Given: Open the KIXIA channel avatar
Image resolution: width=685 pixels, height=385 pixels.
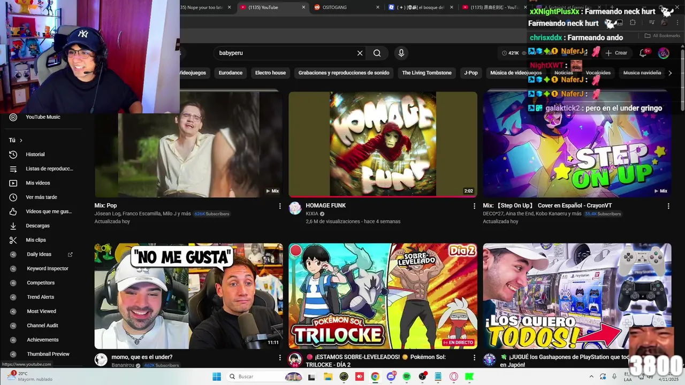Looking at the screenshot, I should click(295, 208).
